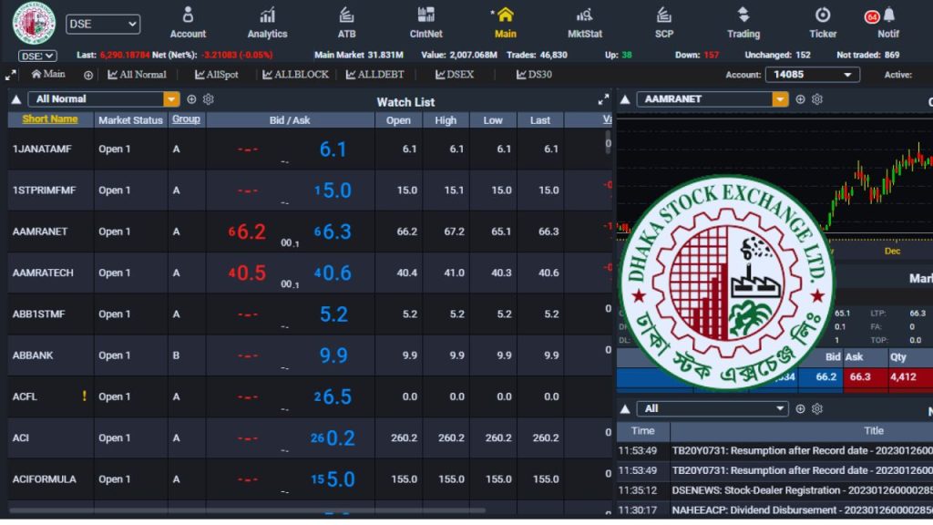933x525 pixels.
Task: Collapse the AAMRANET chart panel triangle
Action: click(x=625, y=99)
